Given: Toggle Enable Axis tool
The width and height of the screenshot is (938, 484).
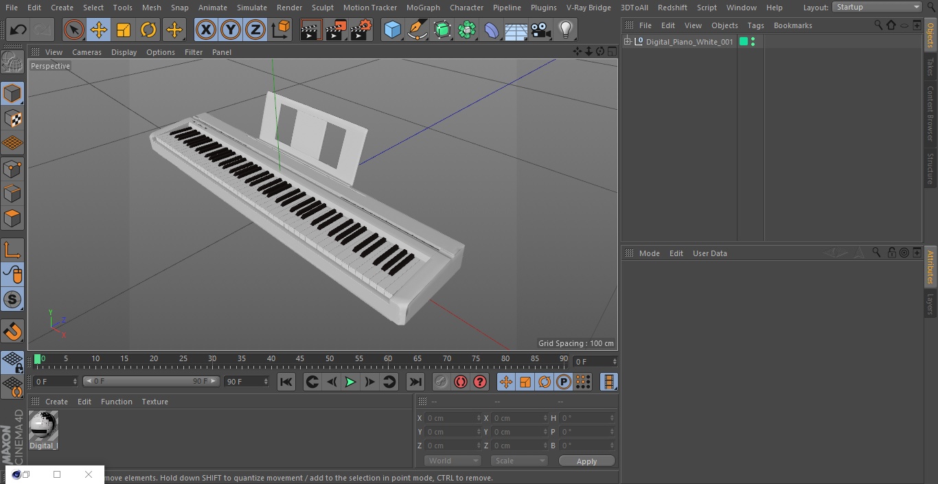Looking at the screenshot, I should click(12, 250).
